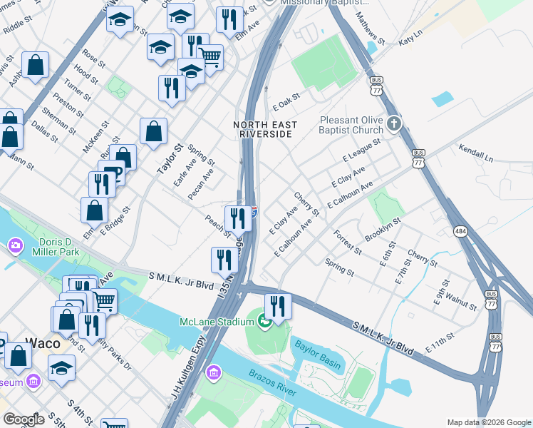Click the Google logo link
533x428 pixels.
pos(24,420)
